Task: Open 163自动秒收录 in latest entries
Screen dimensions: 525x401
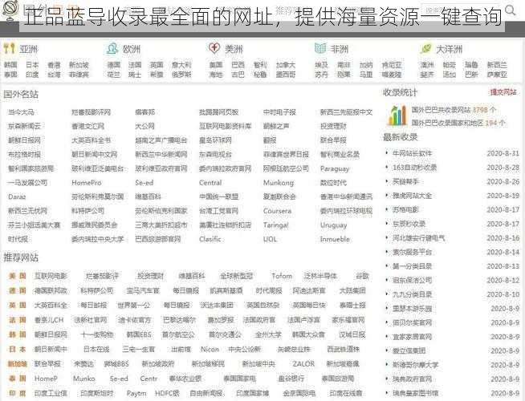Action: coord(414,168)
